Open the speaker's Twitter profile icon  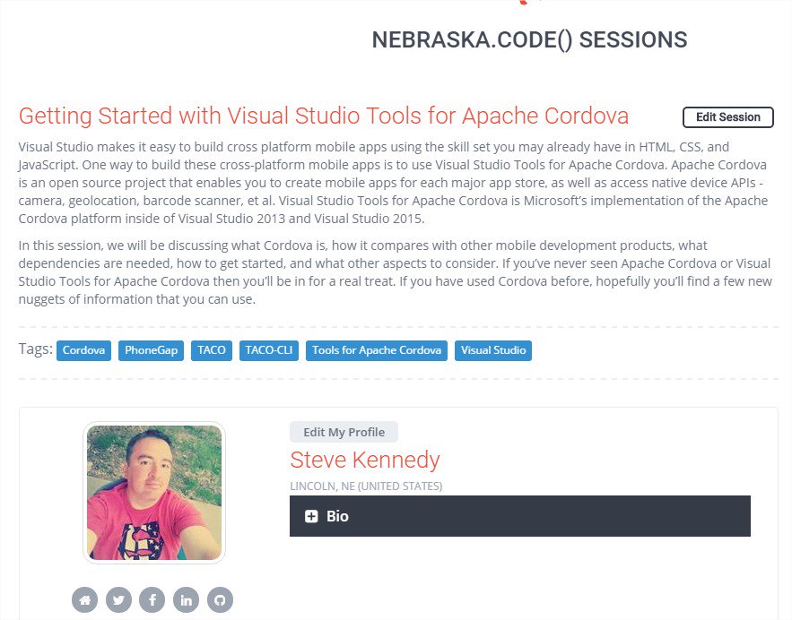[x=118, y=599]
